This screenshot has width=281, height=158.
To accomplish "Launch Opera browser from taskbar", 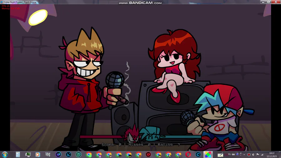I will click(x=188, y=155).
